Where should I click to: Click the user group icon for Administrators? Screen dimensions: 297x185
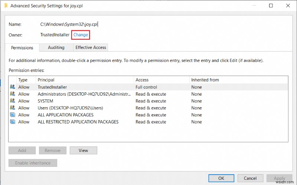[x=13, y=94]
